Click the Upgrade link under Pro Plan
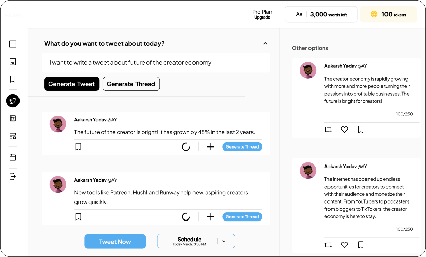The image size is (426, 257). pos(262,17)
